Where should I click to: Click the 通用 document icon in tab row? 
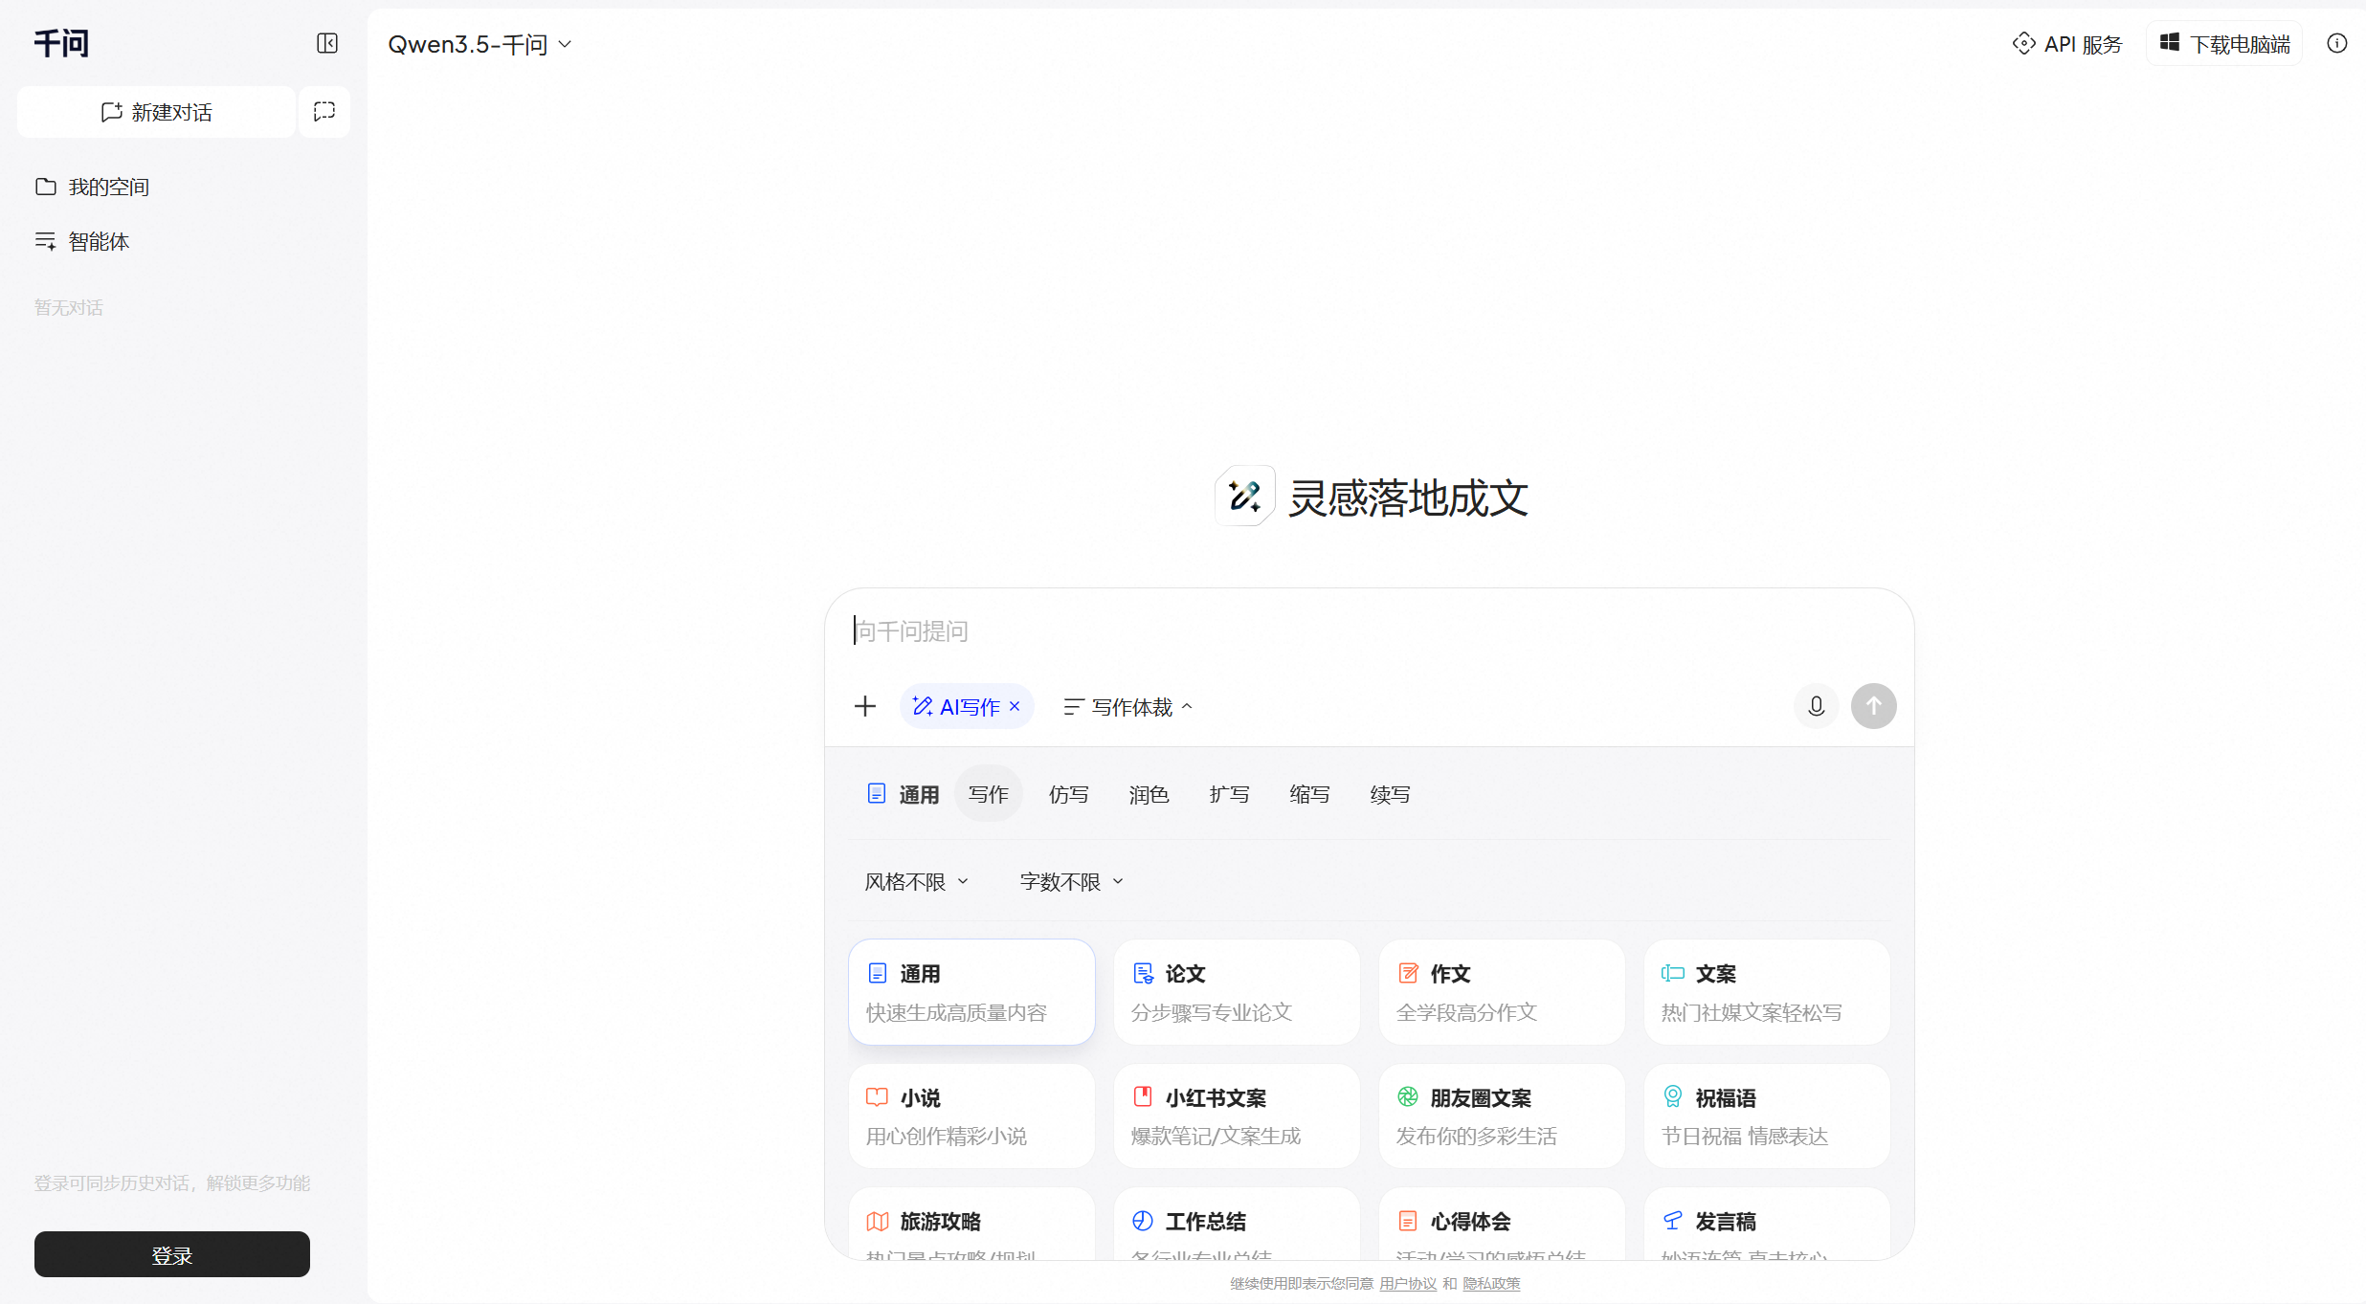[x=877, y=793]
